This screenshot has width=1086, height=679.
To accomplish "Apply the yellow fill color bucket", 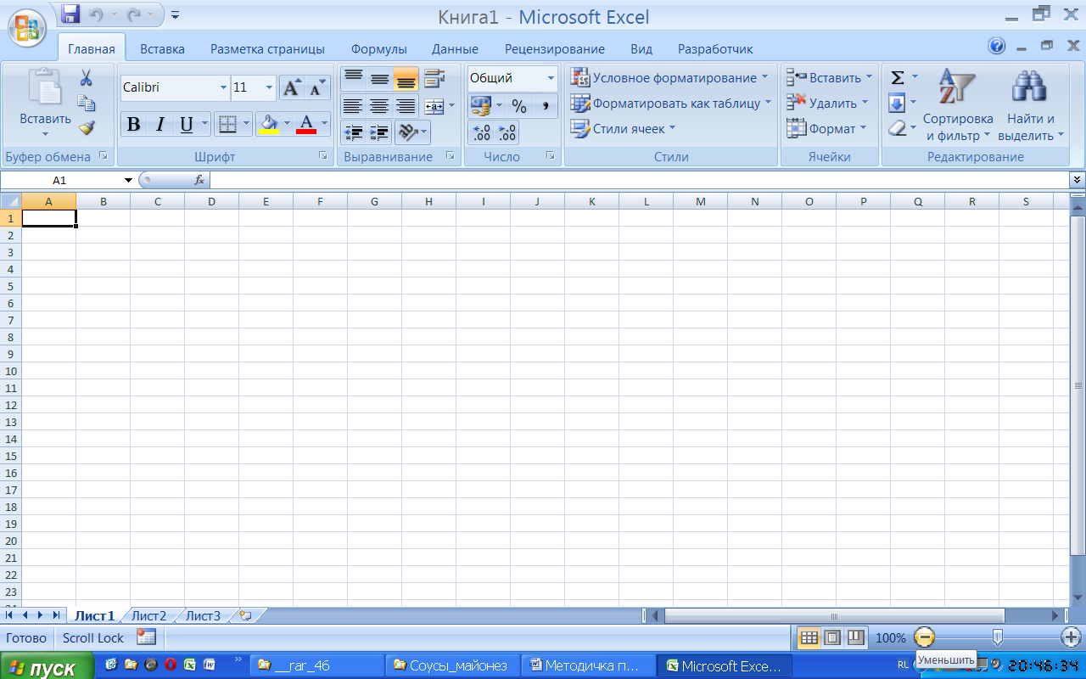I will (269, 125).
